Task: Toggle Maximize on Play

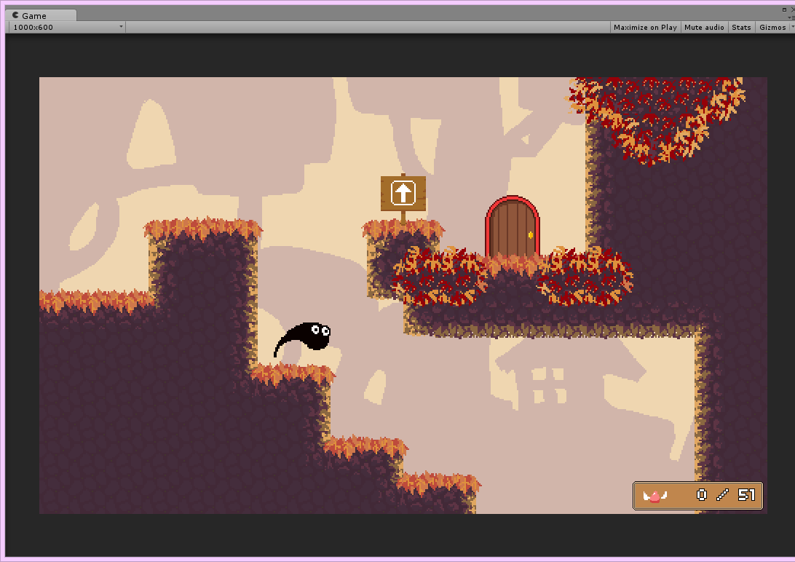Action: [645, 28]
